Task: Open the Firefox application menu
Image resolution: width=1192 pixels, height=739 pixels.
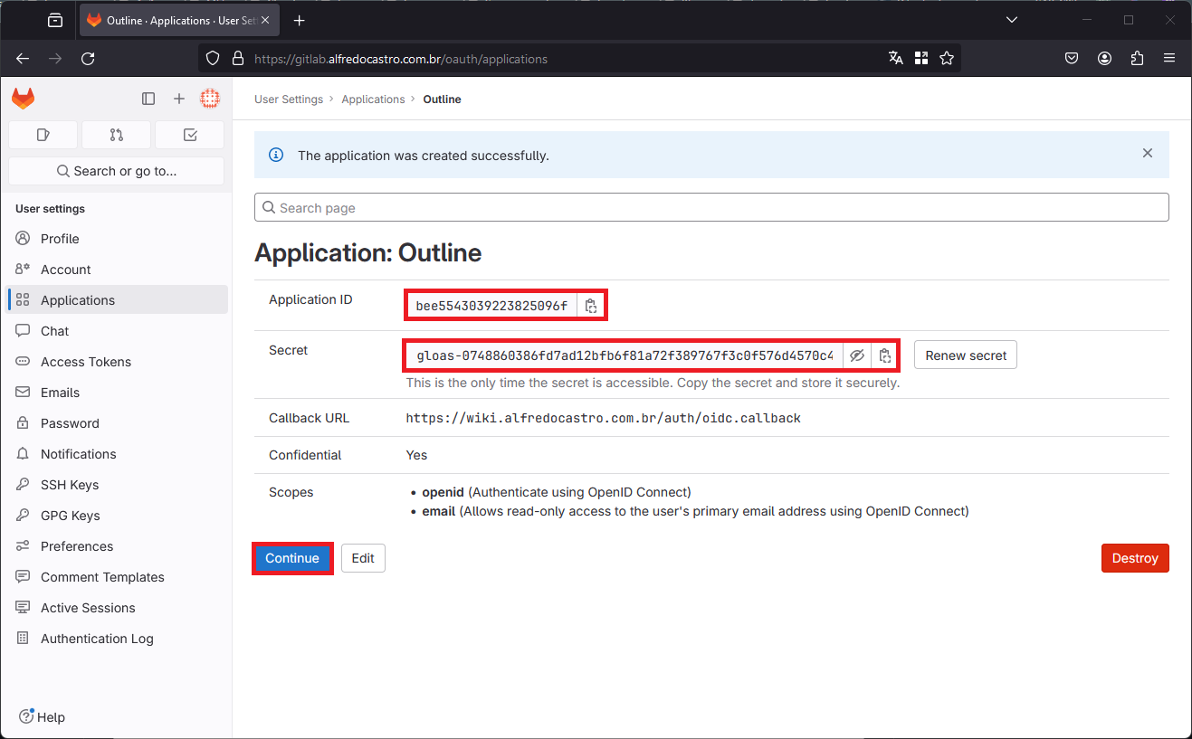Action: click(1169, 58)
